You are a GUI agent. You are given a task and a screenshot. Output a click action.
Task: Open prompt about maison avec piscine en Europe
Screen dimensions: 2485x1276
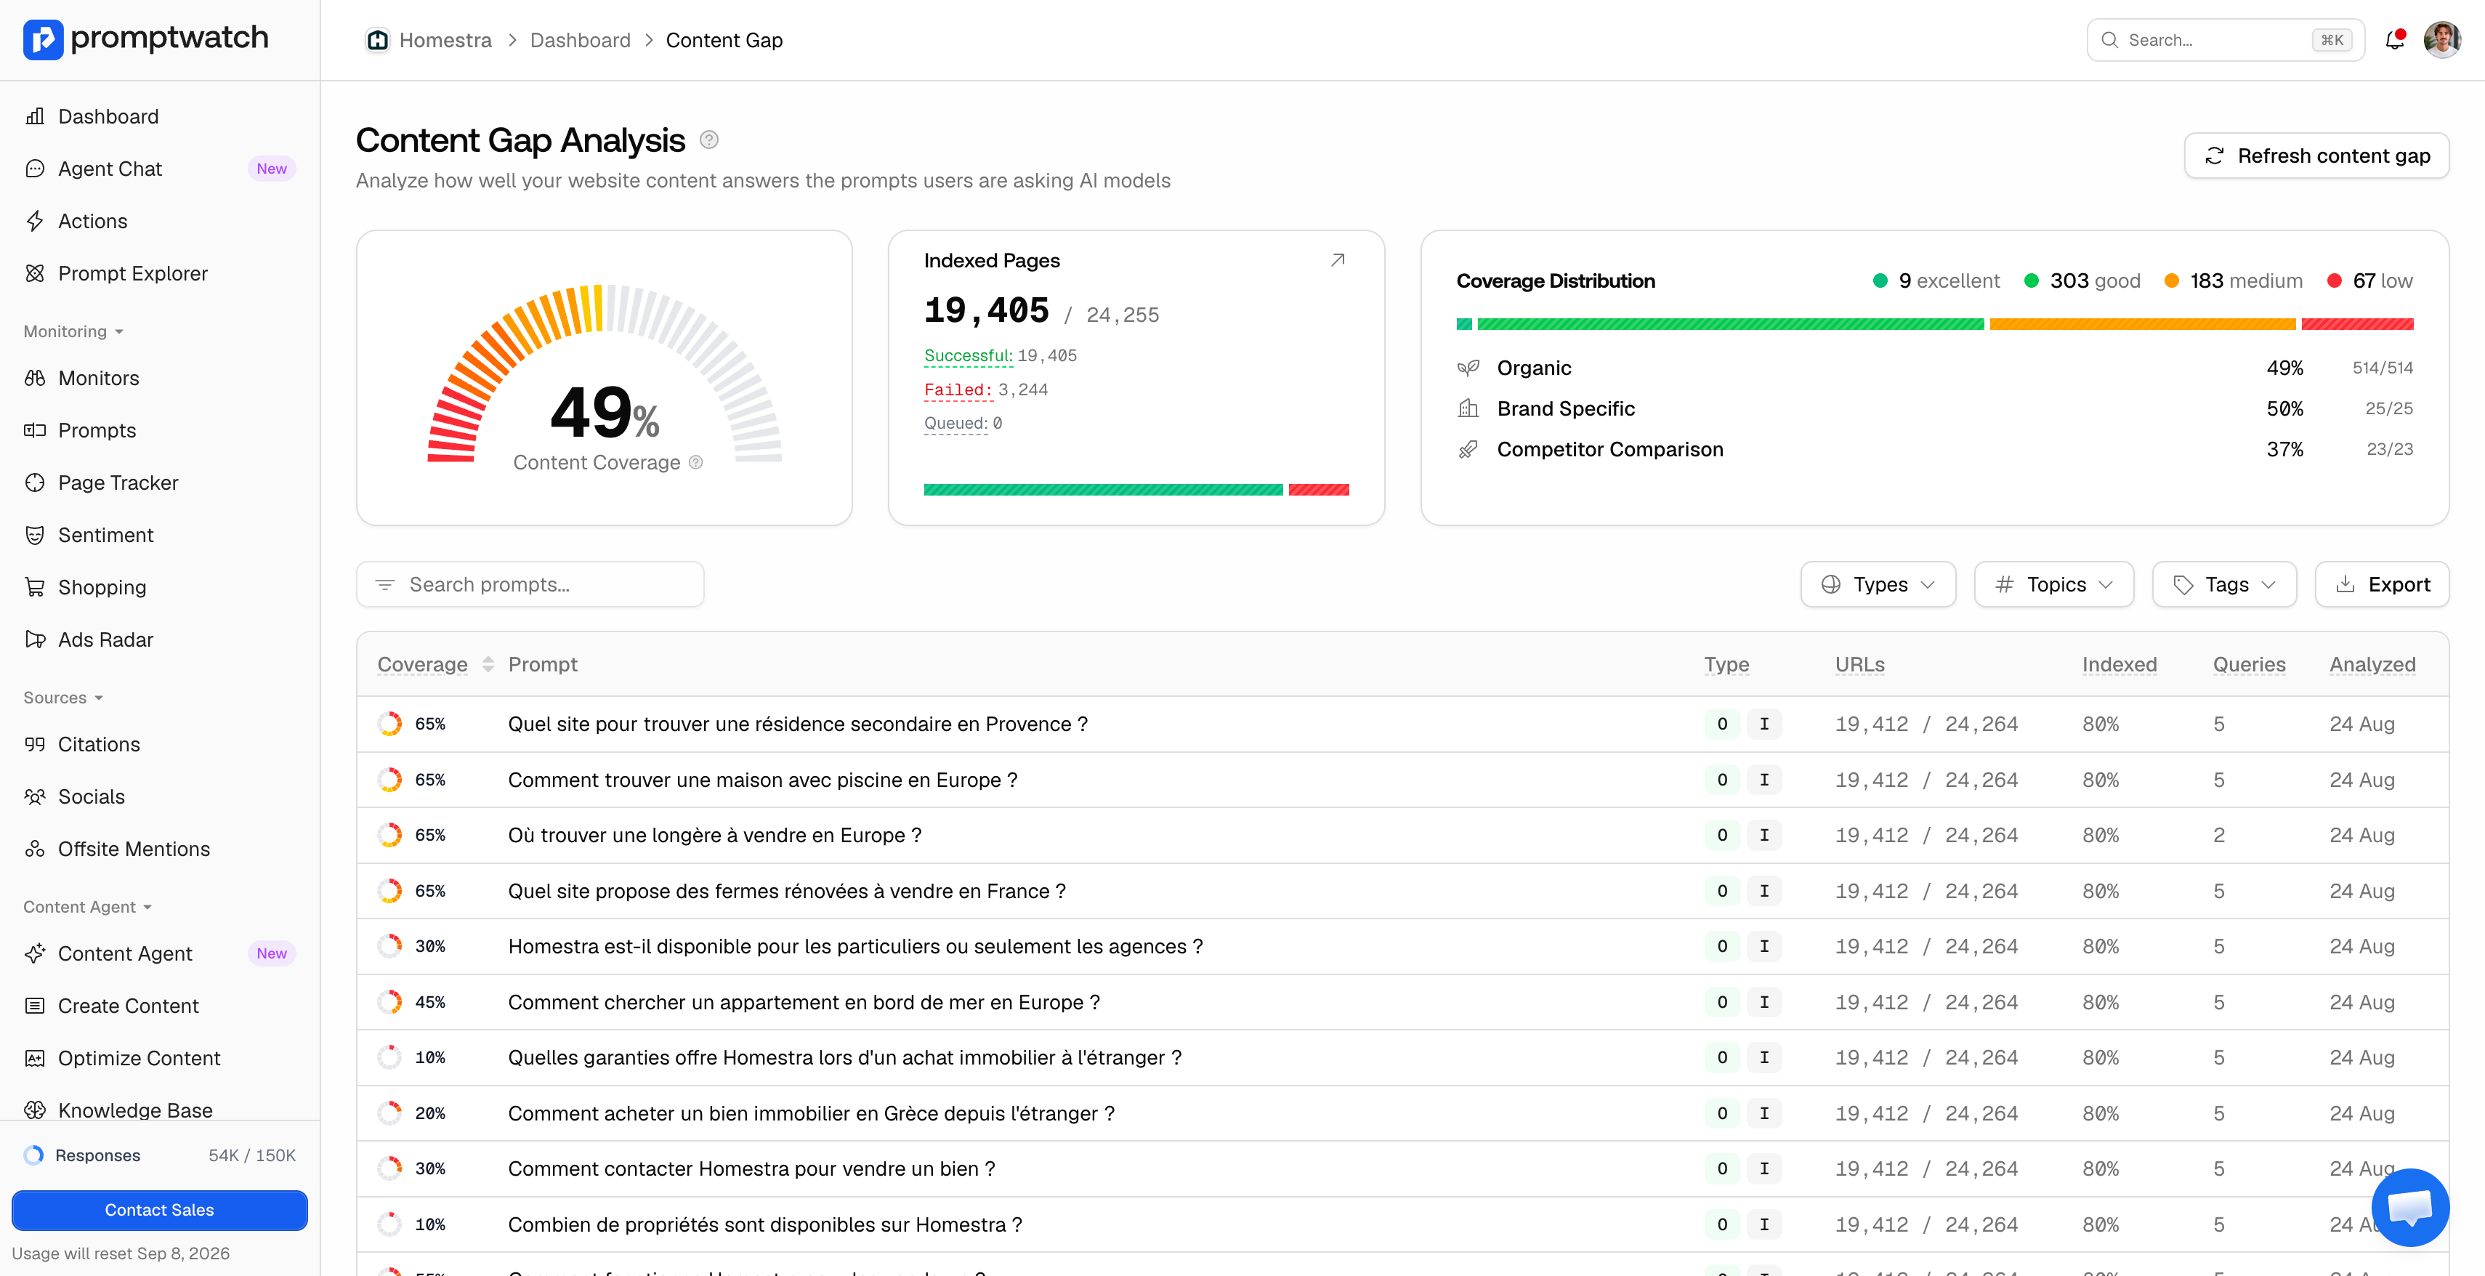pyautogui.click(x=762, y=779)
